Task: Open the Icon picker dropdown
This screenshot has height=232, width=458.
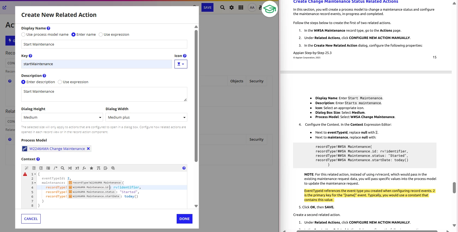Action: pos(181,64)
